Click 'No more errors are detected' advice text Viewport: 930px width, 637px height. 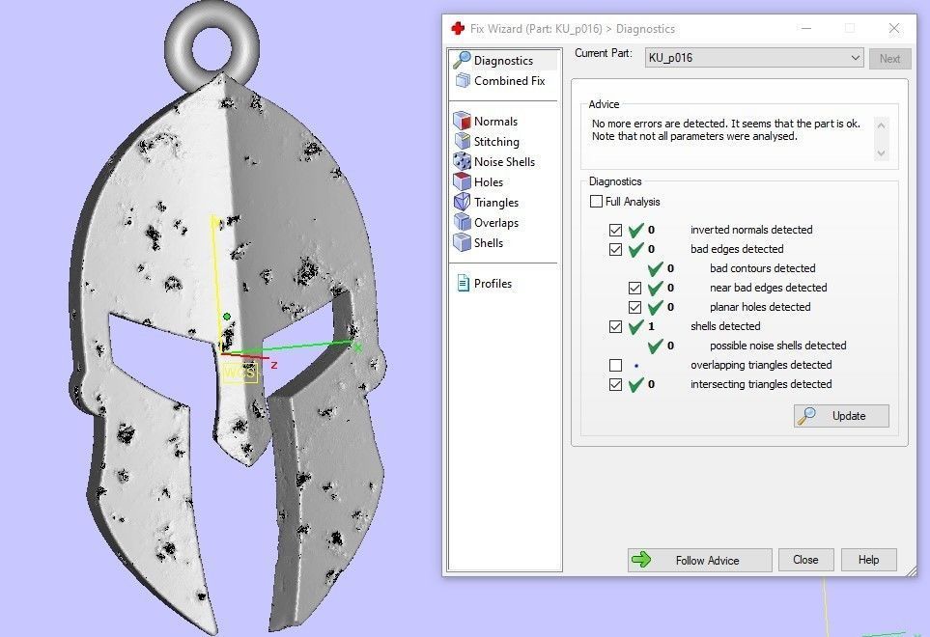660,124
